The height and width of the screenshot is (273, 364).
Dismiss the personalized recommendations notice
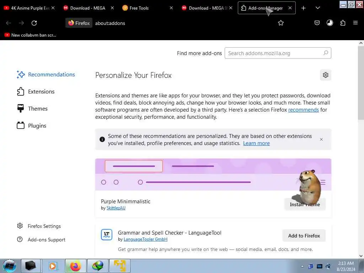[321, 139]
